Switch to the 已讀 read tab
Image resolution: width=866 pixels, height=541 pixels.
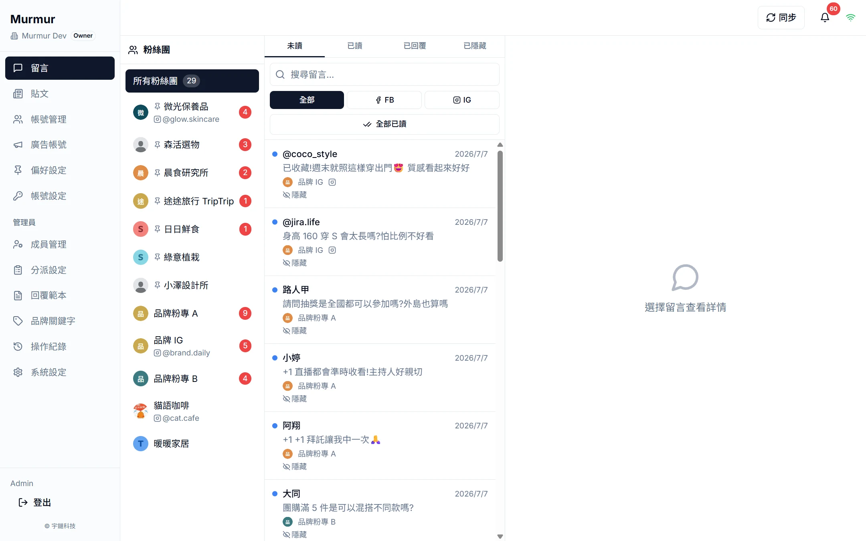pyautogui.click(x=355, y=46)
